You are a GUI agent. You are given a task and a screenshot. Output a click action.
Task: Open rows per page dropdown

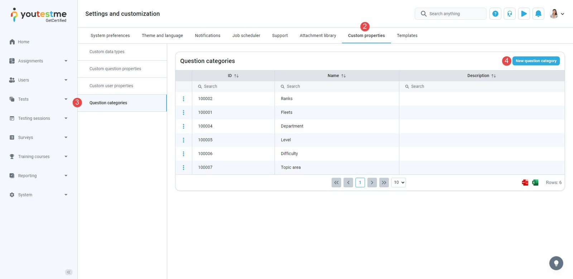point(399,183)
